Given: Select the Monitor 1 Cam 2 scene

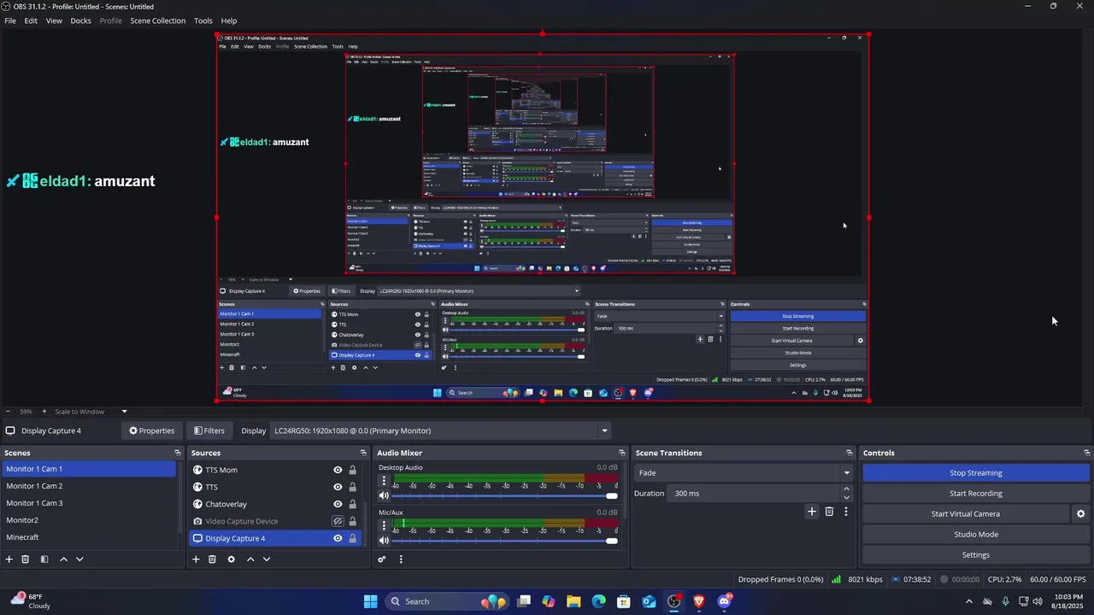Looking at the screenshot, I should [89, 486].
